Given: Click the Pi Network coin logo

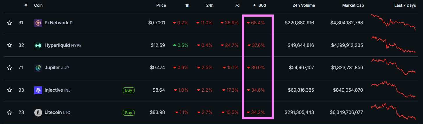Looking at the screenshot, I should tap(38, 23).
